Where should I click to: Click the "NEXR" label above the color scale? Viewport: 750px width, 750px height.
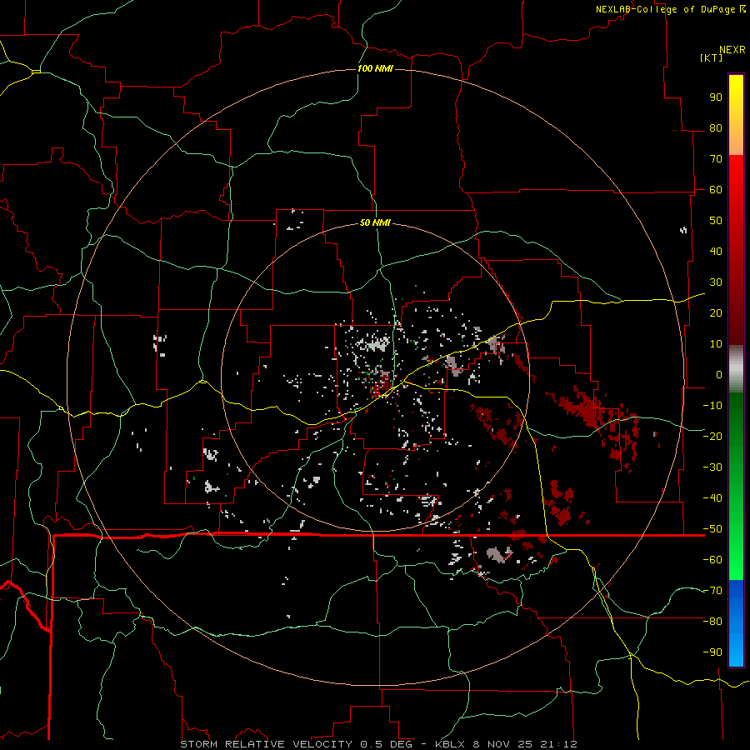click(732, 50)
